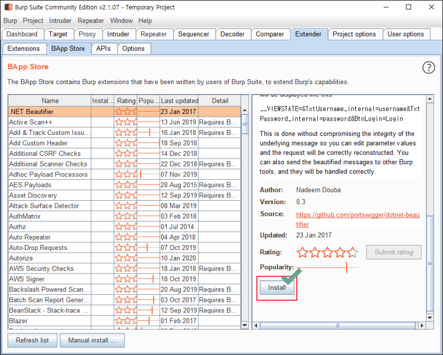
Task: Click left arrow of details horizontal scrollbar
Action: [256, 325]
